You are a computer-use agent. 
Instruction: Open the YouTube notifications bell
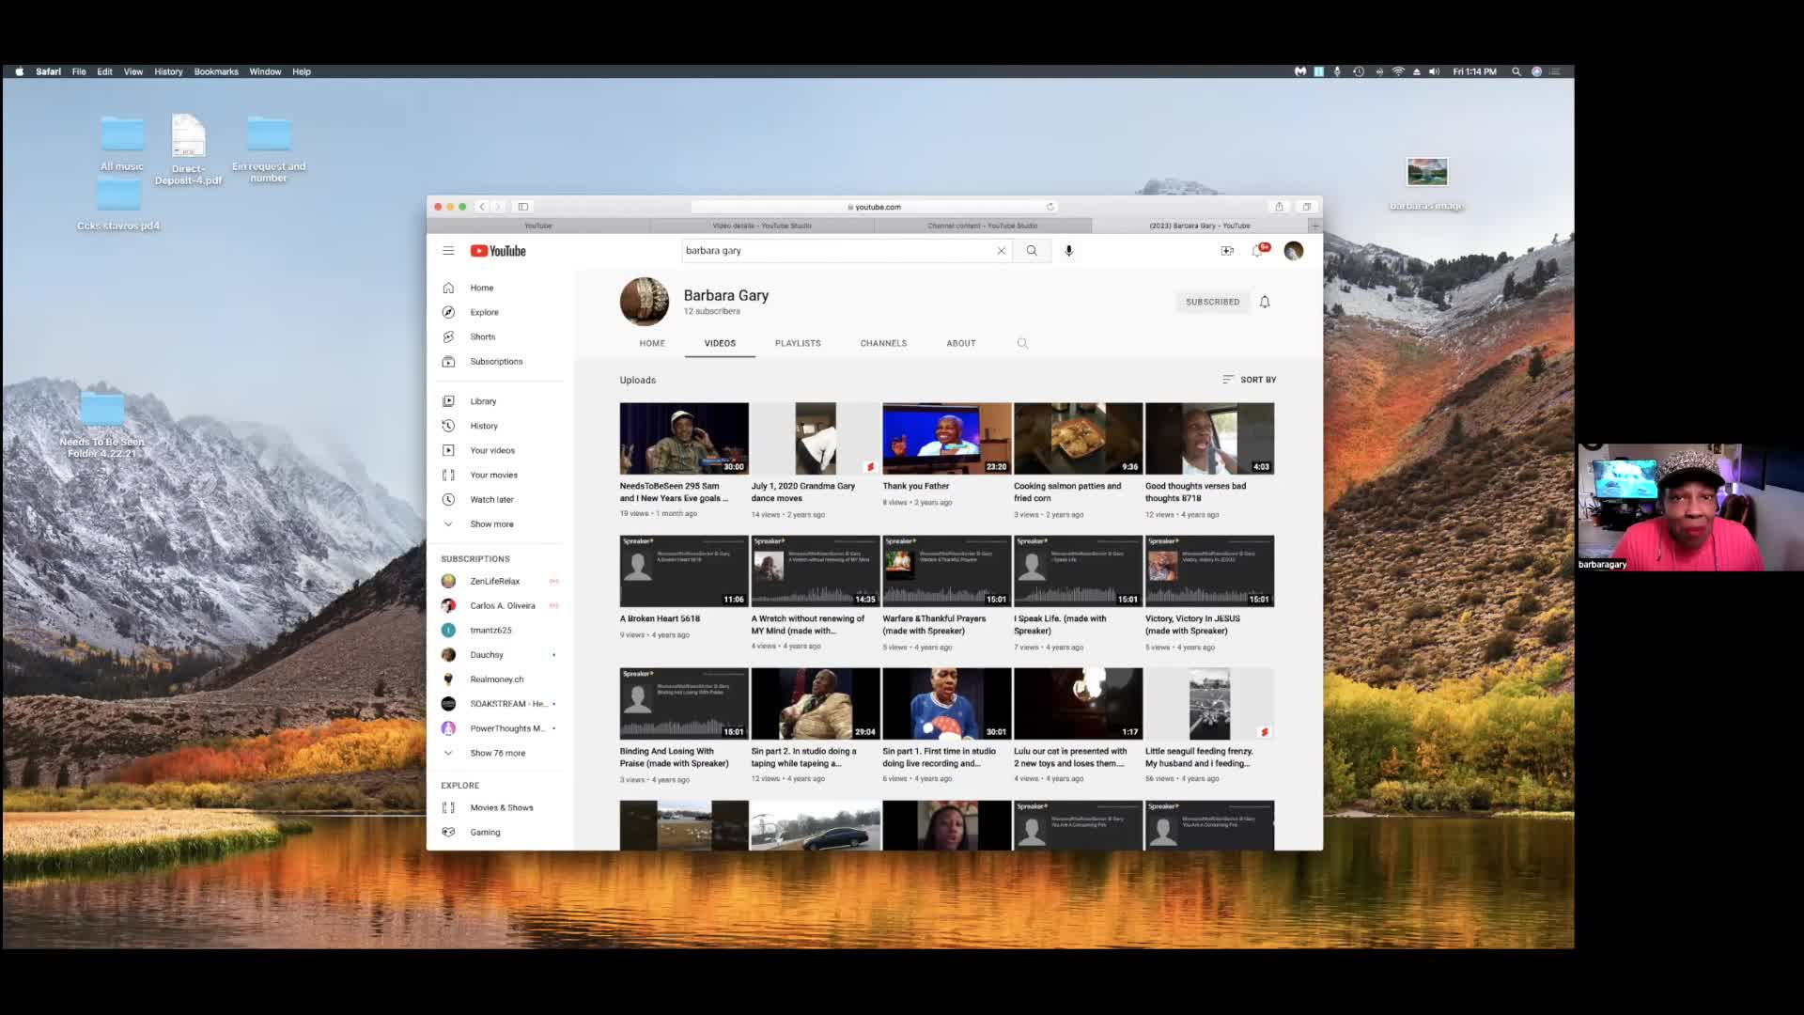1257,251
